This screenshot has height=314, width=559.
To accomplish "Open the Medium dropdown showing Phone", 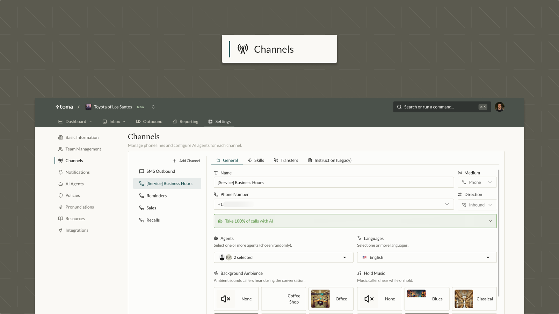I will [477, 182].
